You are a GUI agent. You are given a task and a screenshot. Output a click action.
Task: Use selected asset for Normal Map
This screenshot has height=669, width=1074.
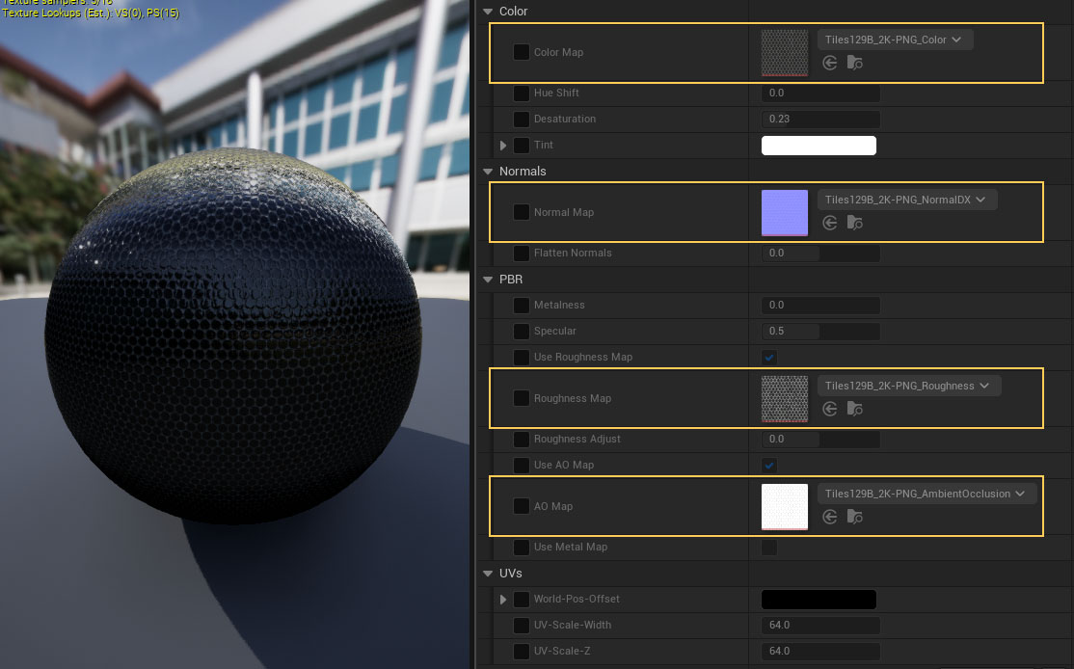click(x=829, y=224)
